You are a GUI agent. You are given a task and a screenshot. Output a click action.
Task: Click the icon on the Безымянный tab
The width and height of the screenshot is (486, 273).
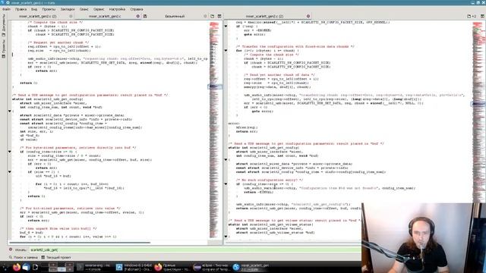(145, 16)
